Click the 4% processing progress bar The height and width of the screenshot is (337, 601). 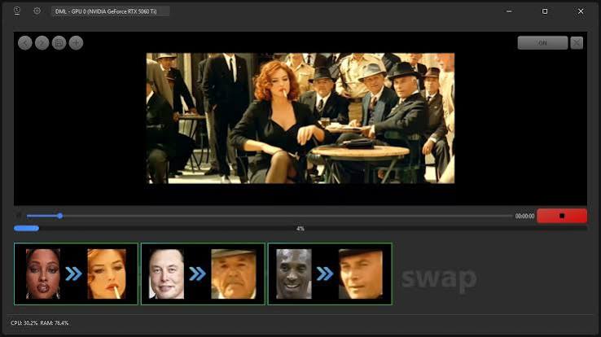300,228
